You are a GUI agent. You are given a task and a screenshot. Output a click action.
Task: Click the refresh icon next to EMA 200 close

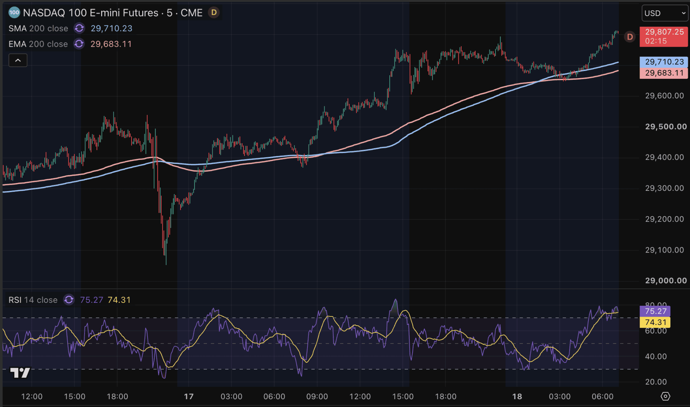[x=79, y=44]
